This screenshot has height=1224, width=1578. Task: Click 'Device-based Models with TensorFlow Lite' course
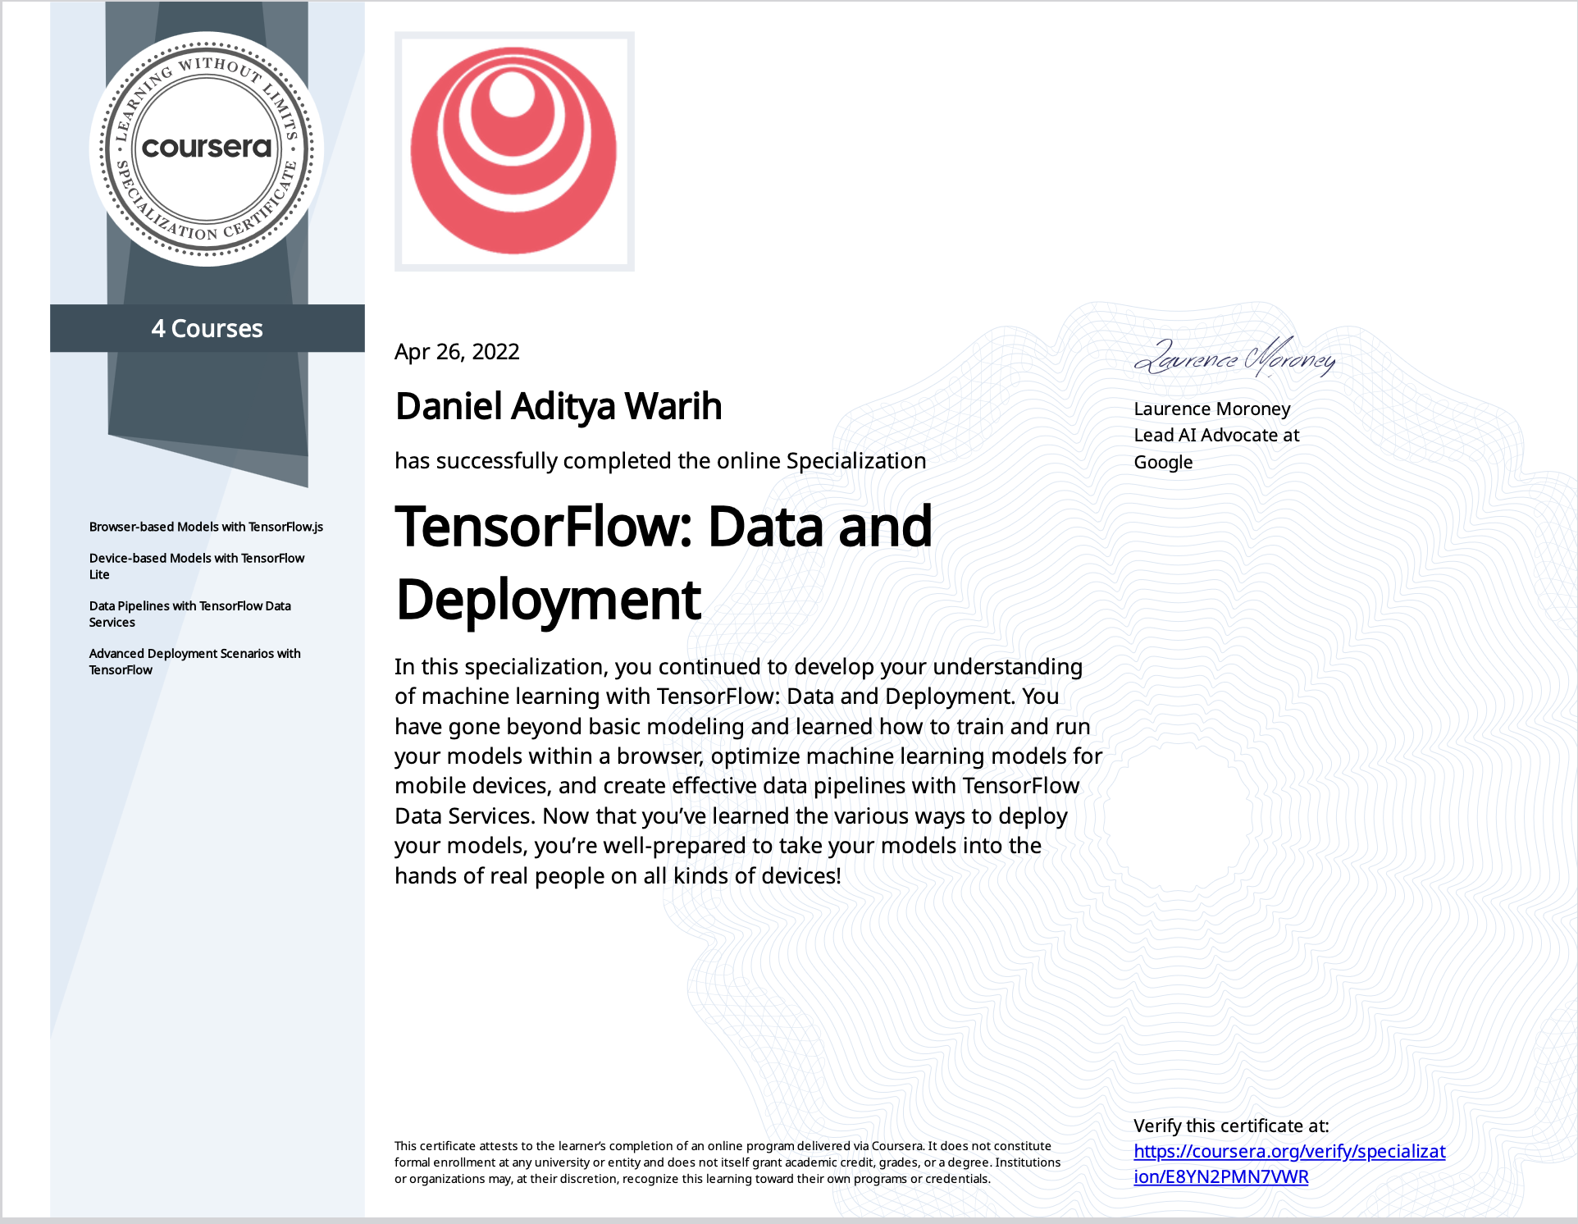tap(197, 566)
